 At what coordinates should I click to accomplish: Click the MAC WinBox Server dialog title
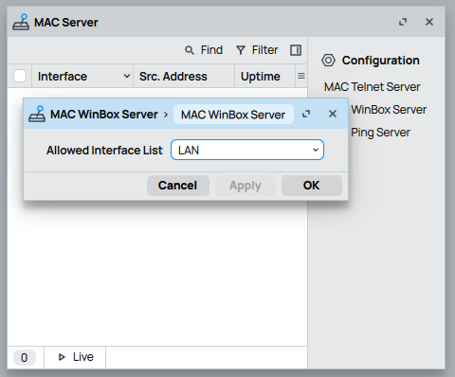[x=104, y=114]
